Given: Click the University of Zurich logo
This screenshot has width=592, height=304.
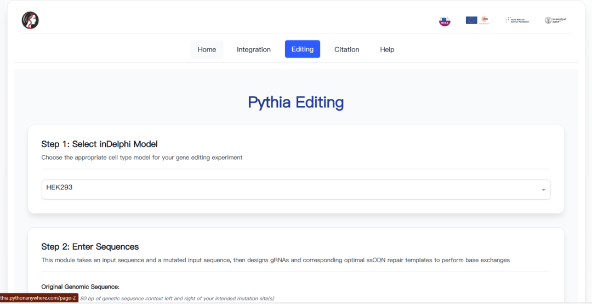Looking at the screenshot, I should coord(555,20).
